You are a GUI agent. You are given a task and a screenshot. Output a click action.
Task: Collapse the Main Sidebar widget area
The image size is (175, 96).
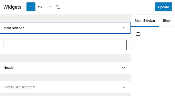tap(124, 28)
